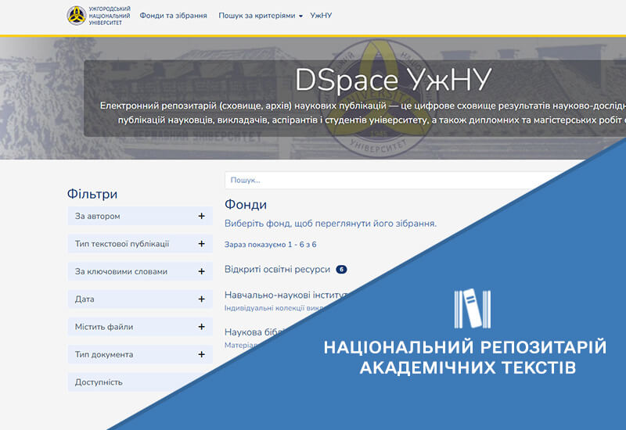This screenshot has width=626, height=430.
Task: Click the 6 badge next to Відкриті освітні ресурси
Action: [341, 270]
